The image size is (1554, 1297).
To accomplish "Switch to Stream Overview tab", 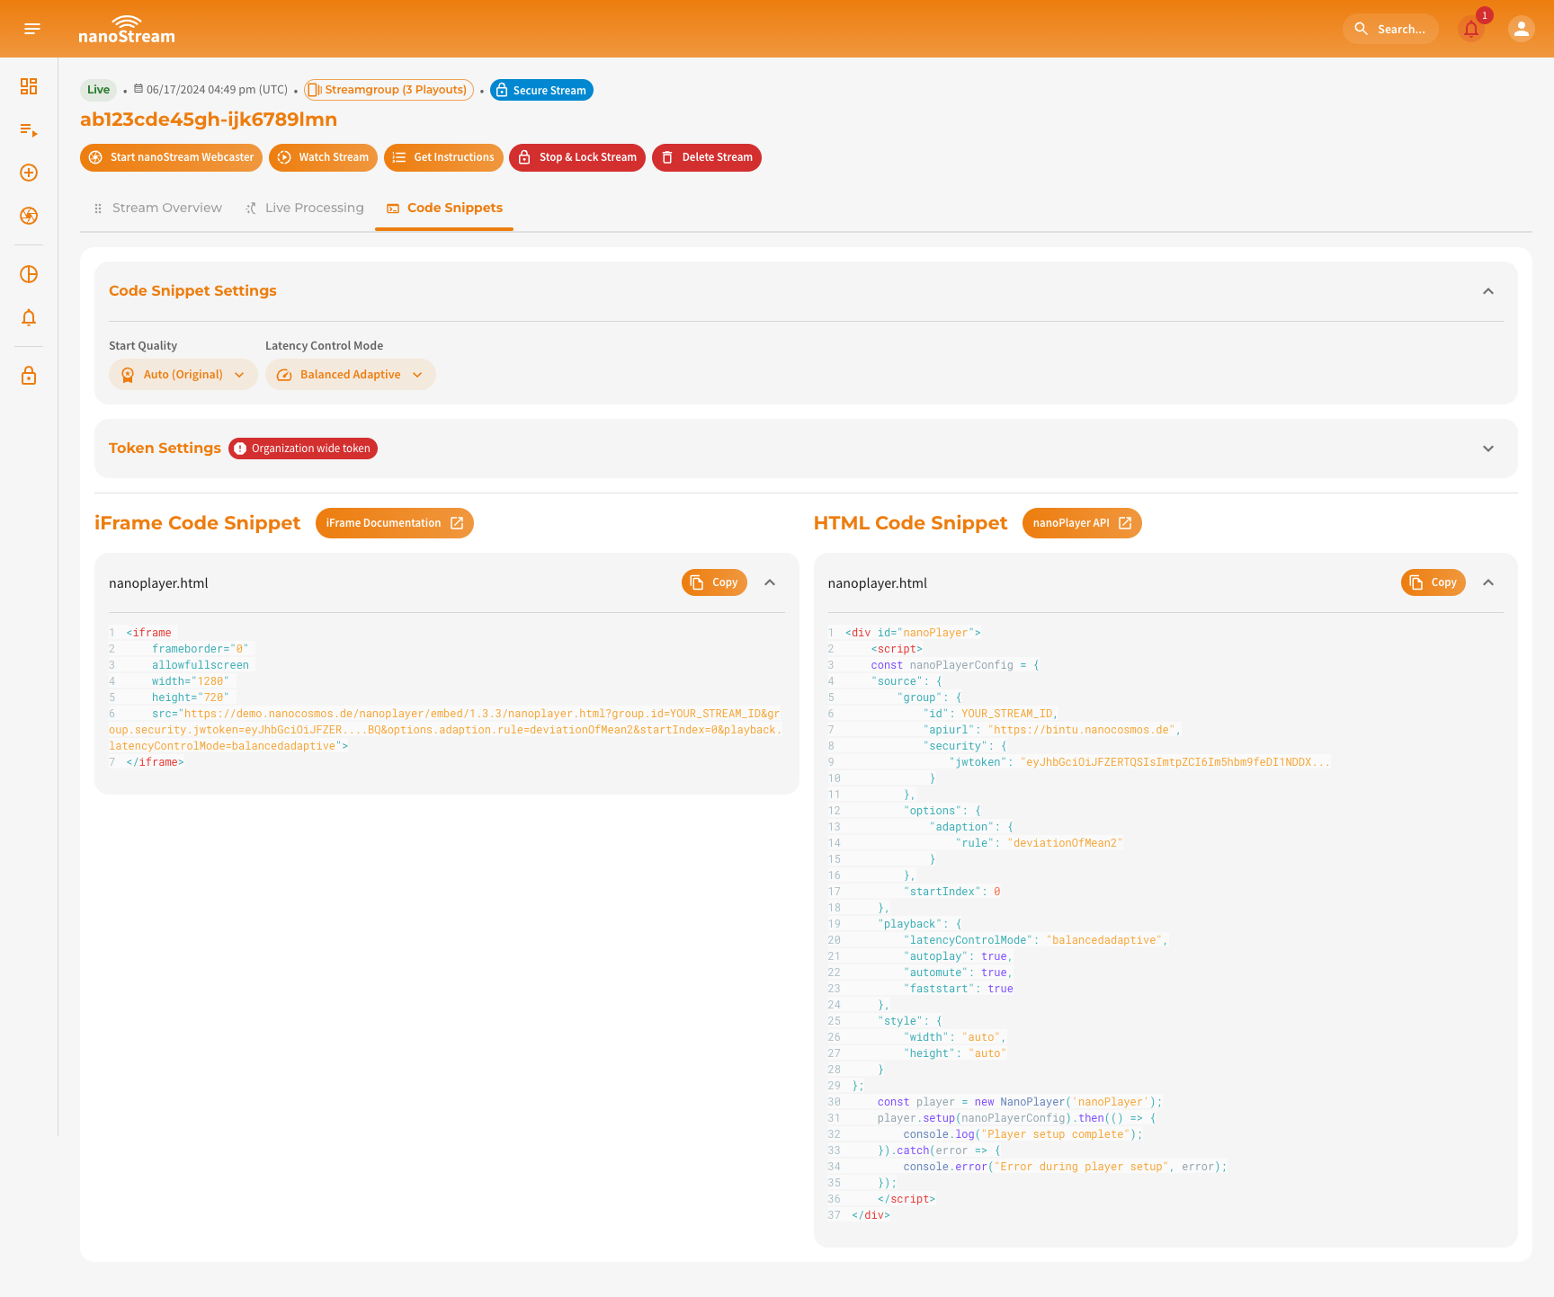I will [x=157, y=208].
